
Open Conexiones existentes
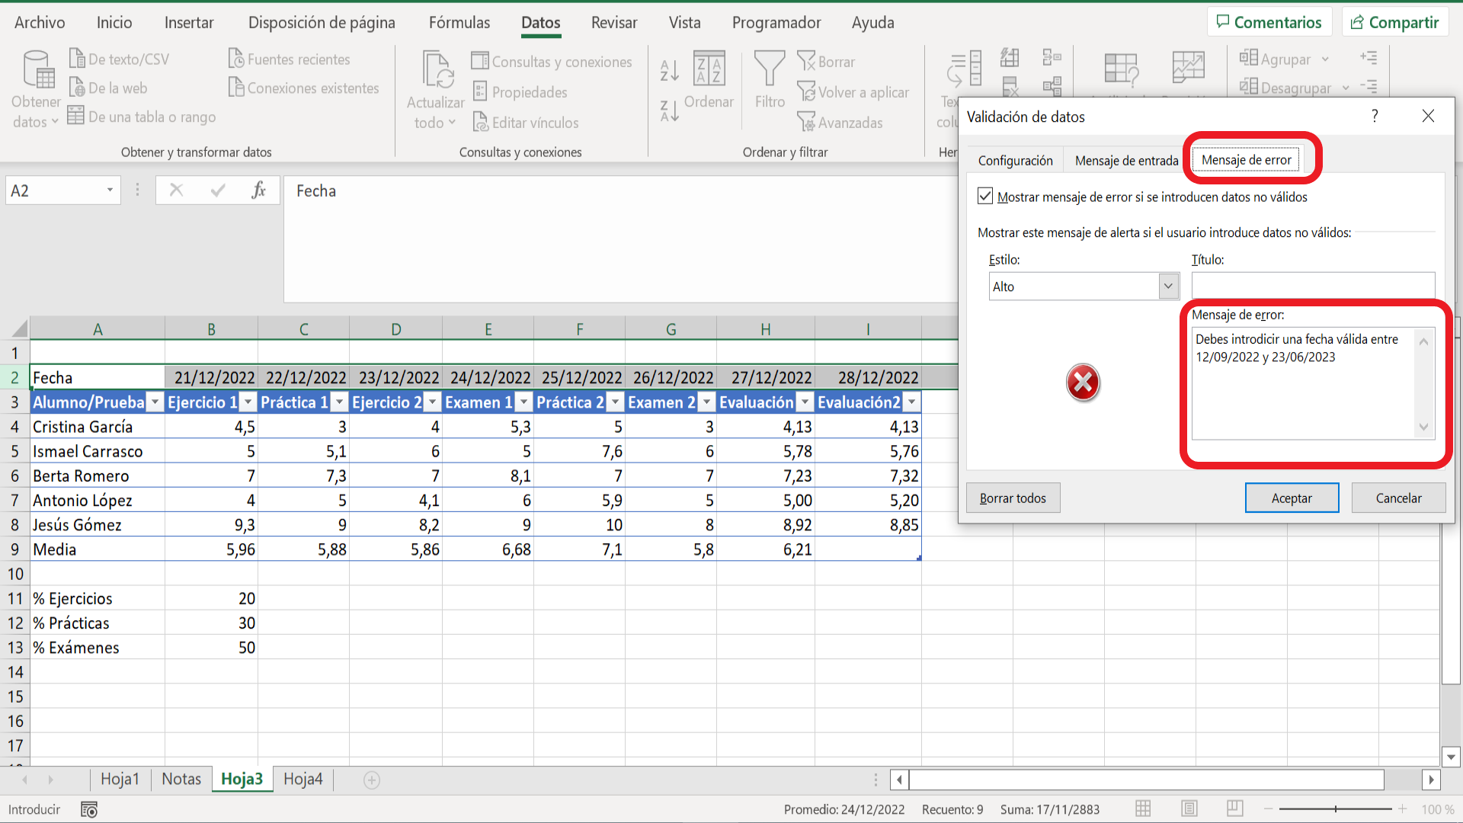click(304, 88)
